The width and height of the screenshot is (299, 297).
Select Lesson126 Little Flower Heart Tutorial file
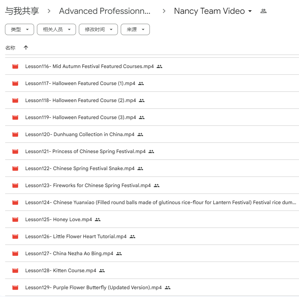point(76,236)
